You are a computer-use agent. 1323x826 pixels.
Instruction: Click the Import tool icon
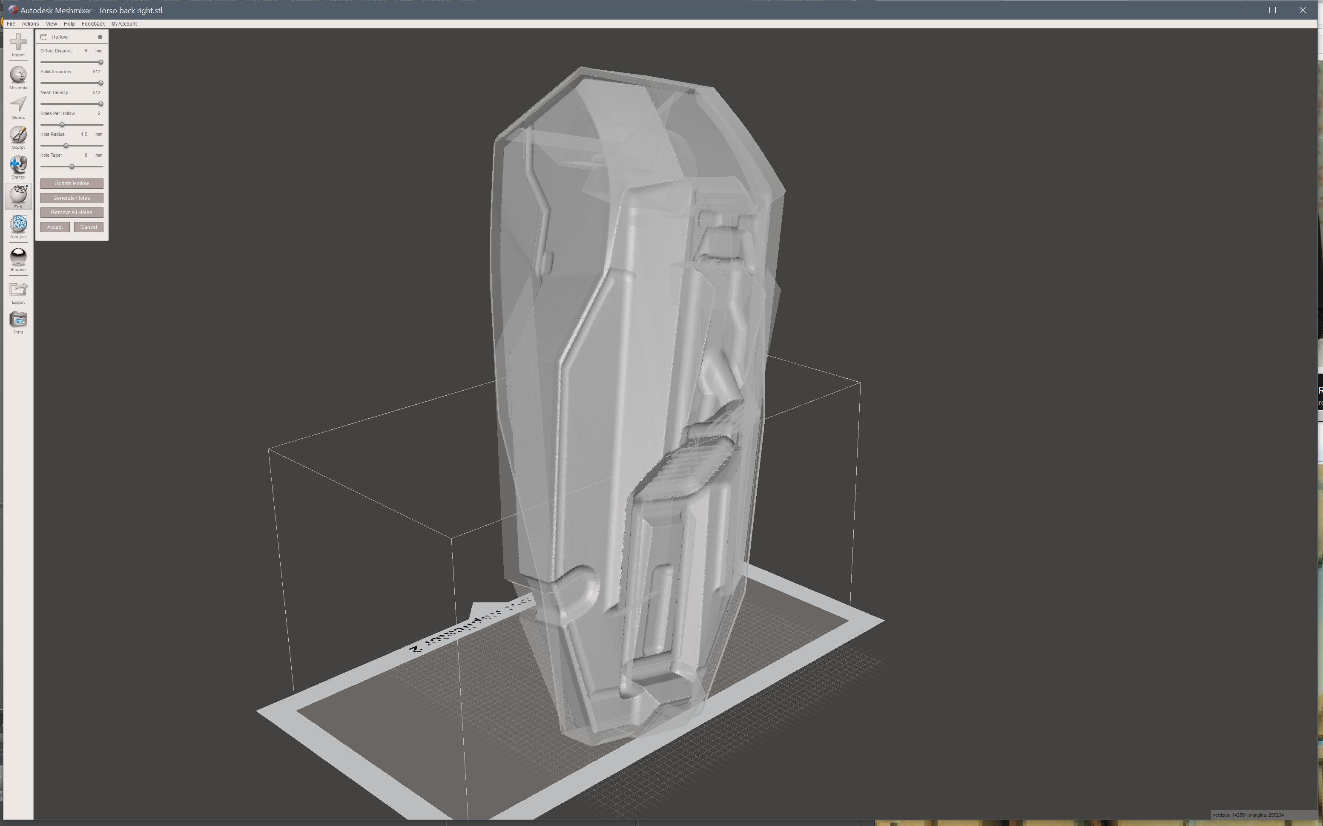(18, 43)
